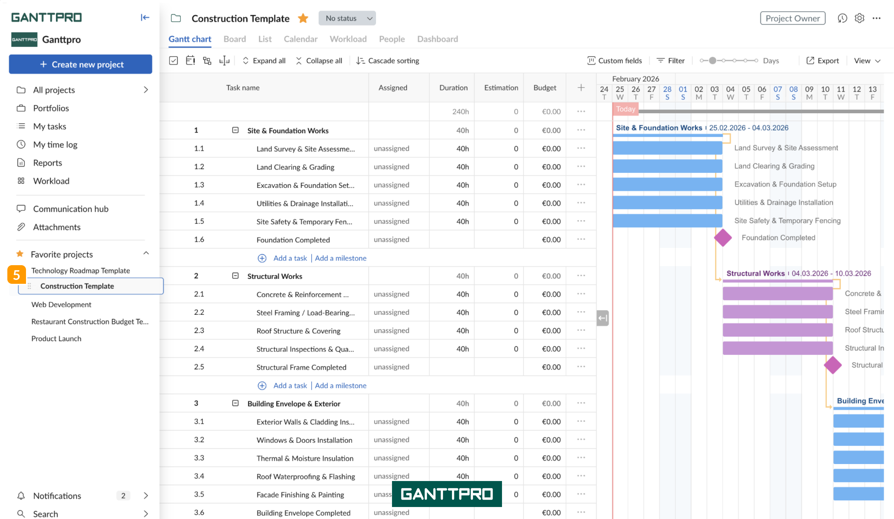Viewport: 894px width, 519px height.
Task: Collapse the Favorite projects section
Action: [x=146, y=254]
